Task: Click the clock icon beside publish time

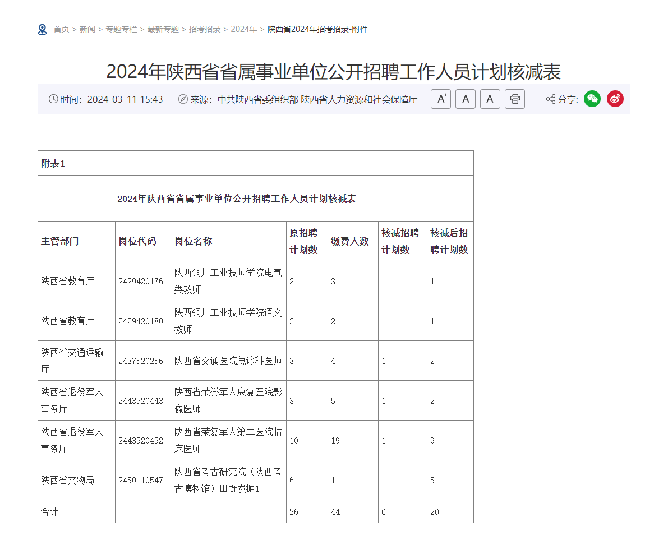Action: pos(53,99)
